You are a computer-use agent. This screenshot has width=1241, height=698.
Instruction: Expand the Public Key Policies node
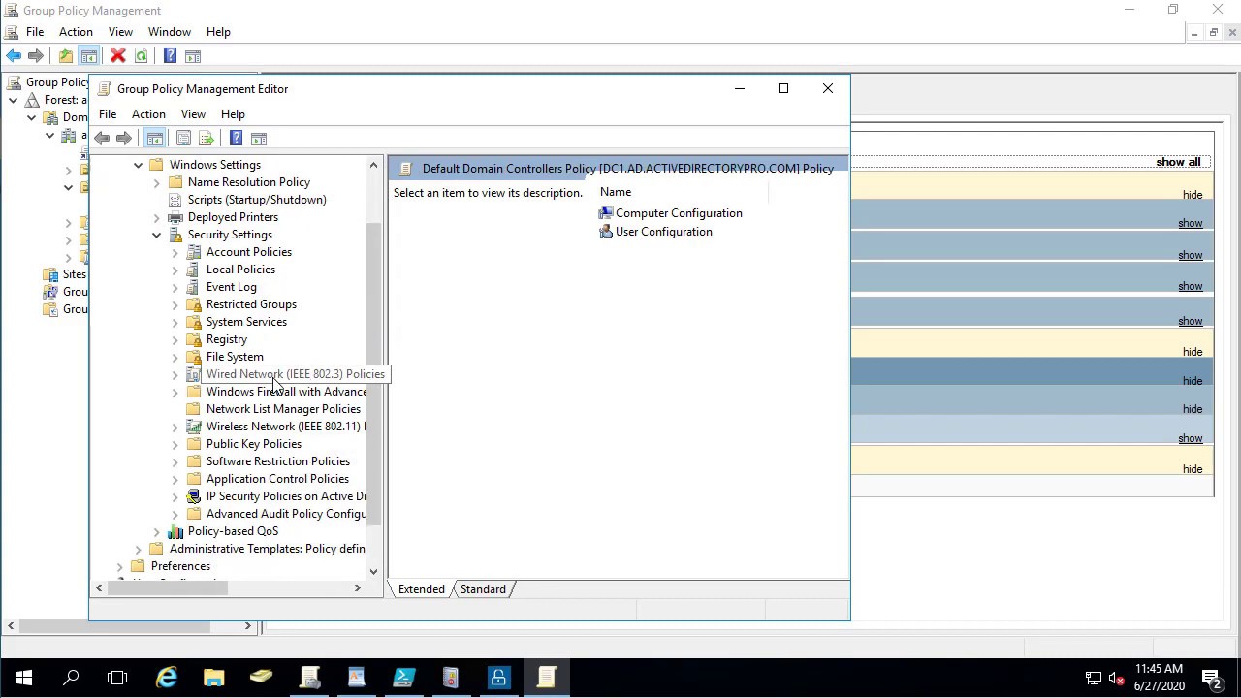[x=175, y=444]
